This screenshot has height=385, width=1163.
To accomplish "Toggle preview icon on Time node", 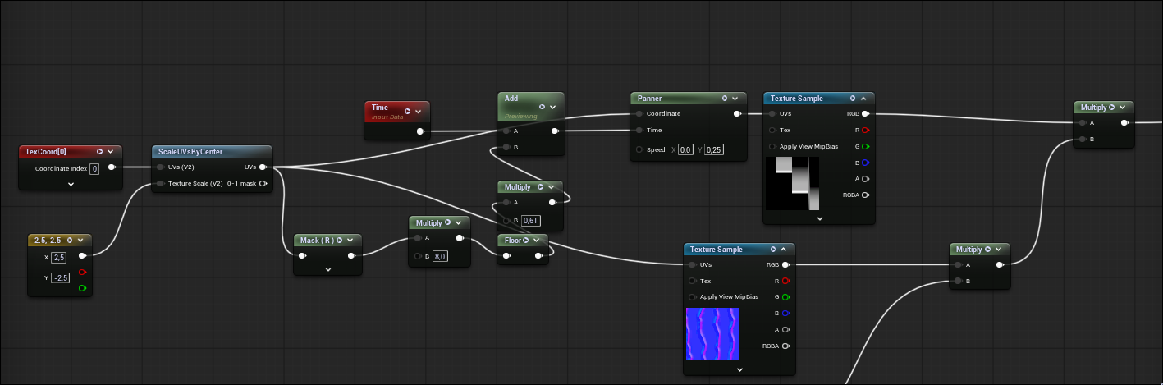I will [x=407, y=111].
